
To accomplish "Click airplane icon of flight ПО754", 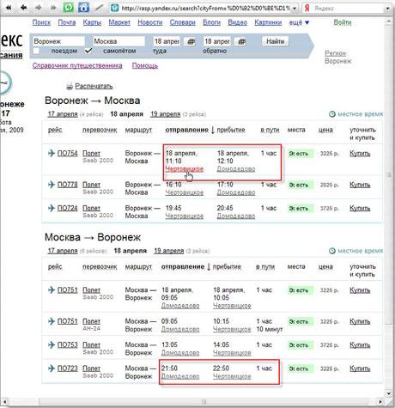I will [x=52, y=153].
